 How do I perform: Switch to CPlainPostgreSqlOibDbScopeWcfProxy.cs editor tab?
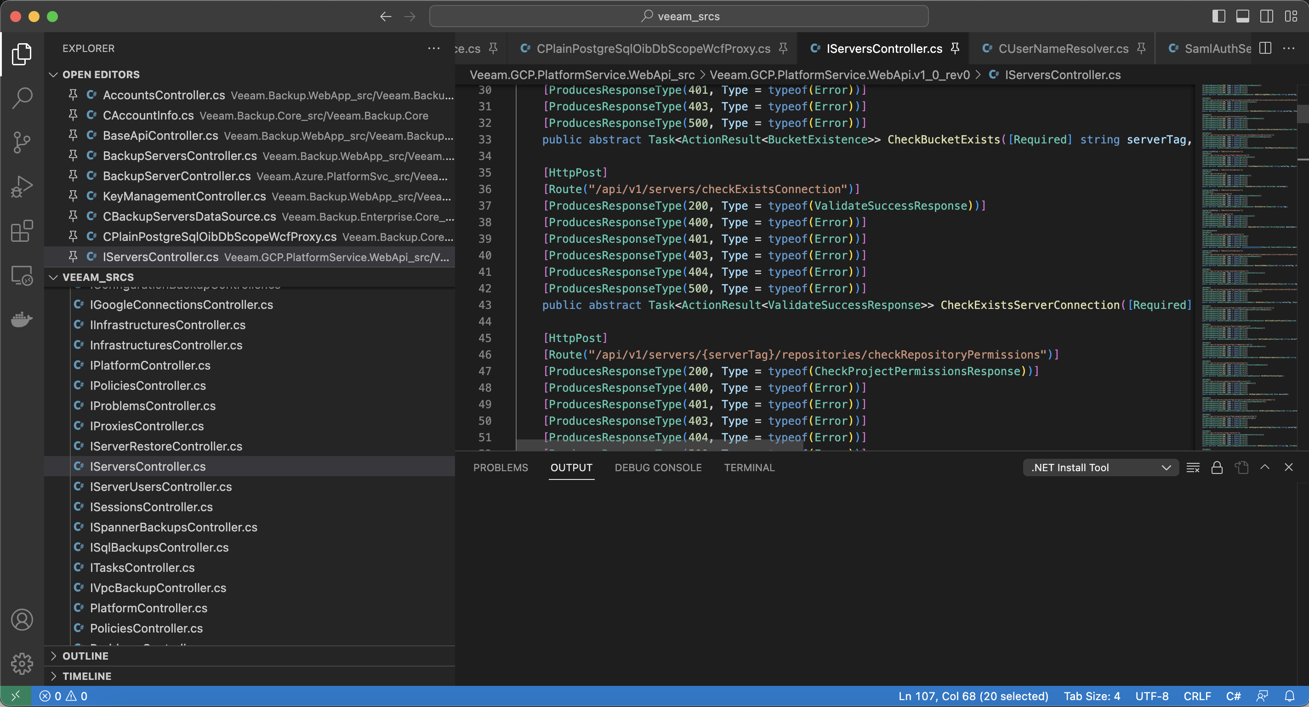pyautogui.click(x=653, y=48)
